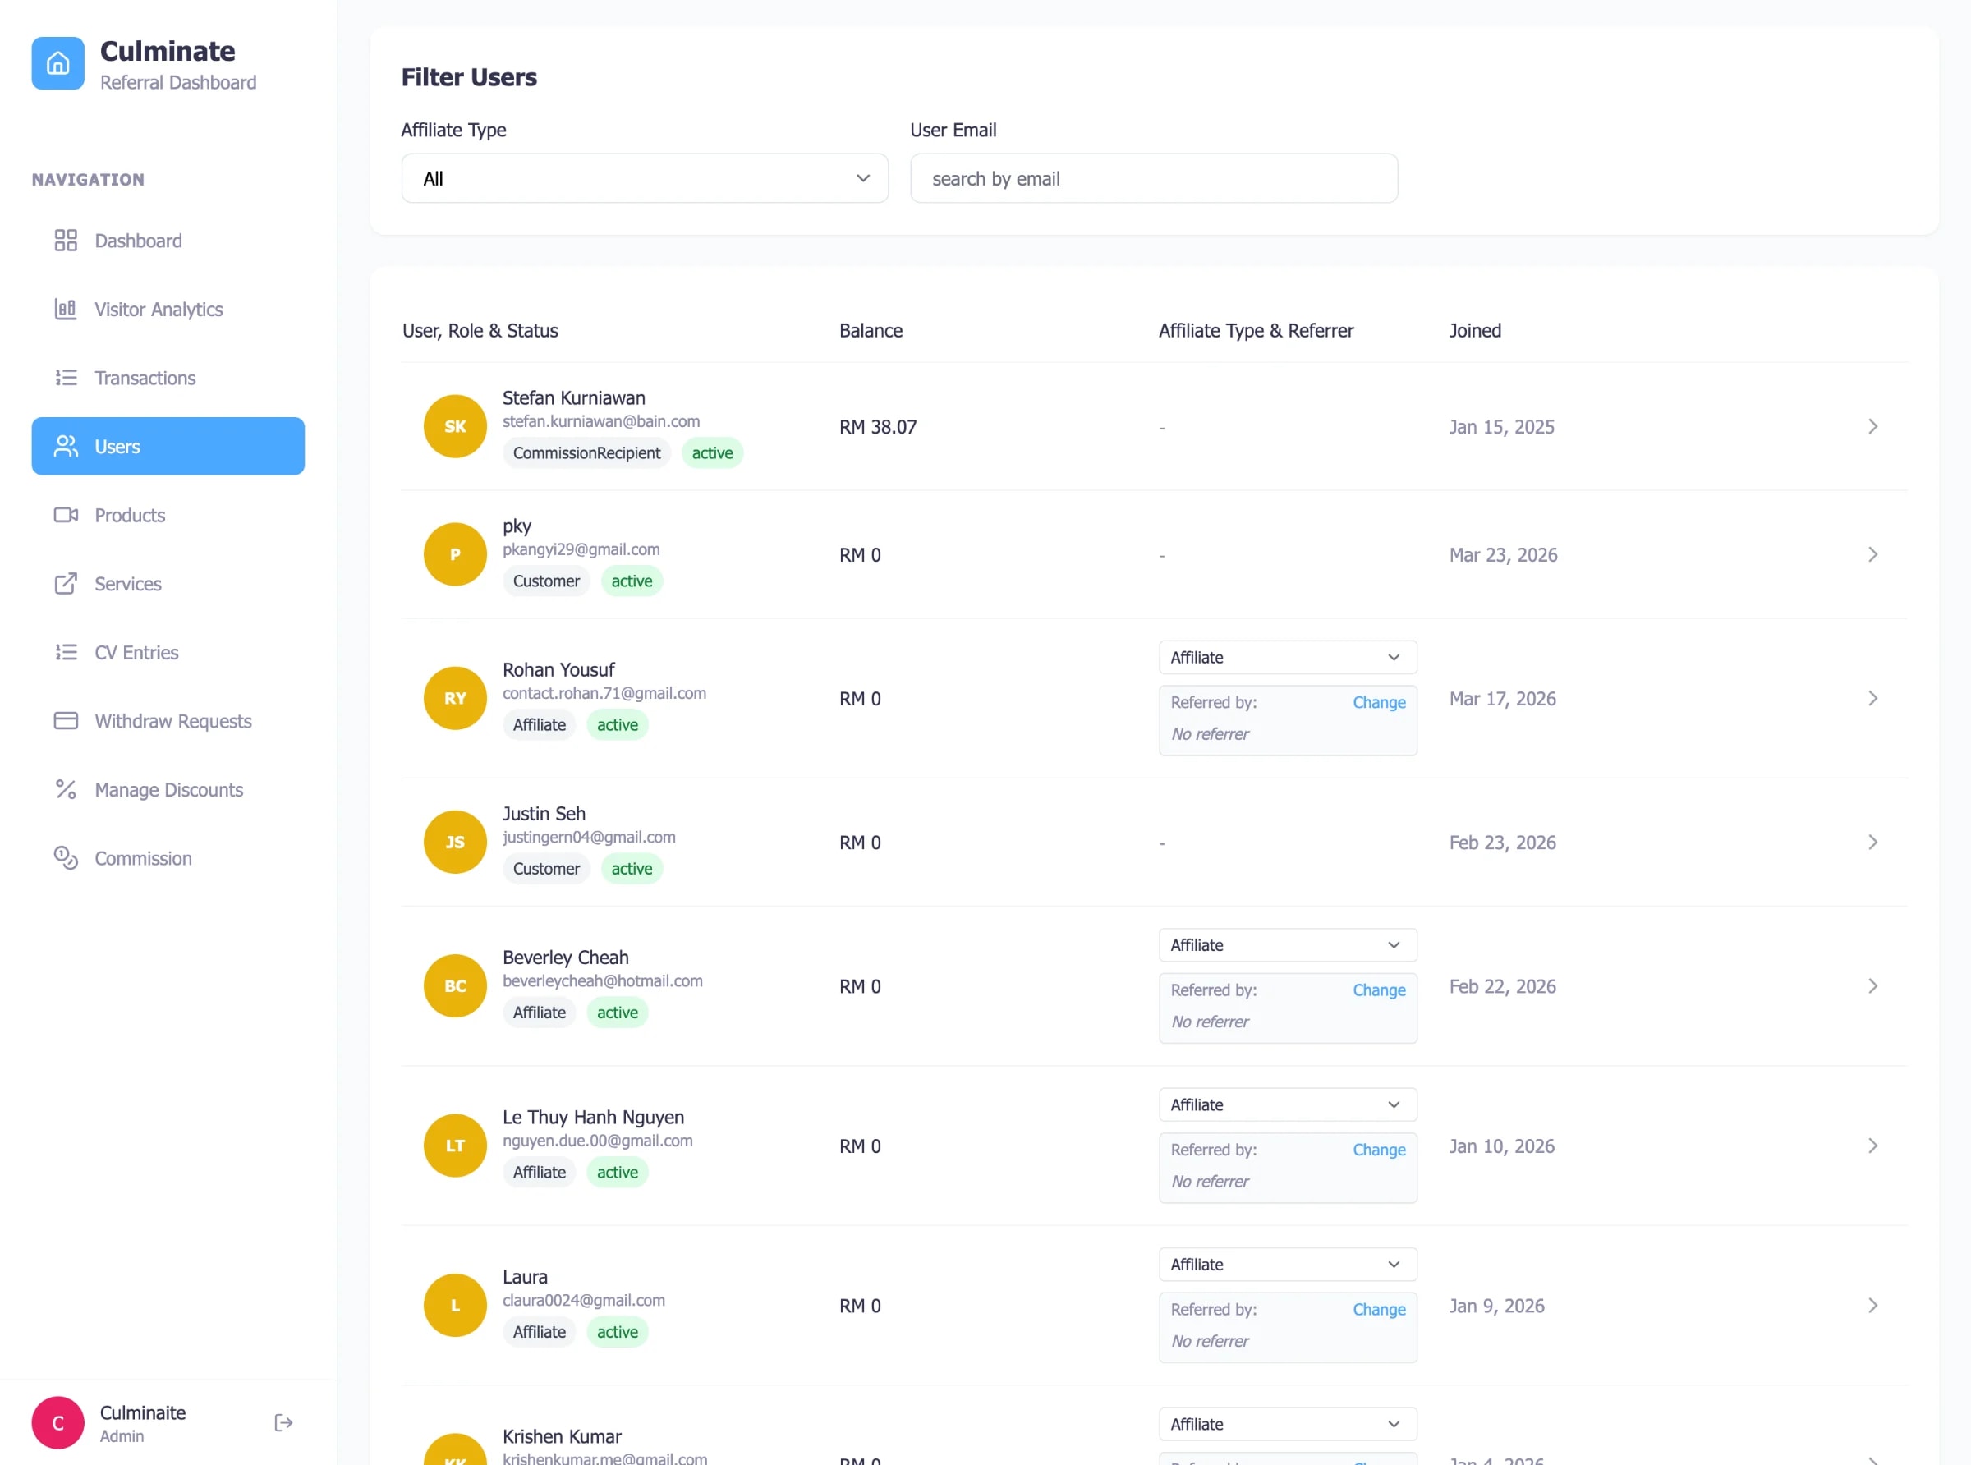The height and width of the screenshot is (1465, 1971).
Task: Click joined date Jan 10, 2026
Action: 1501,1146
